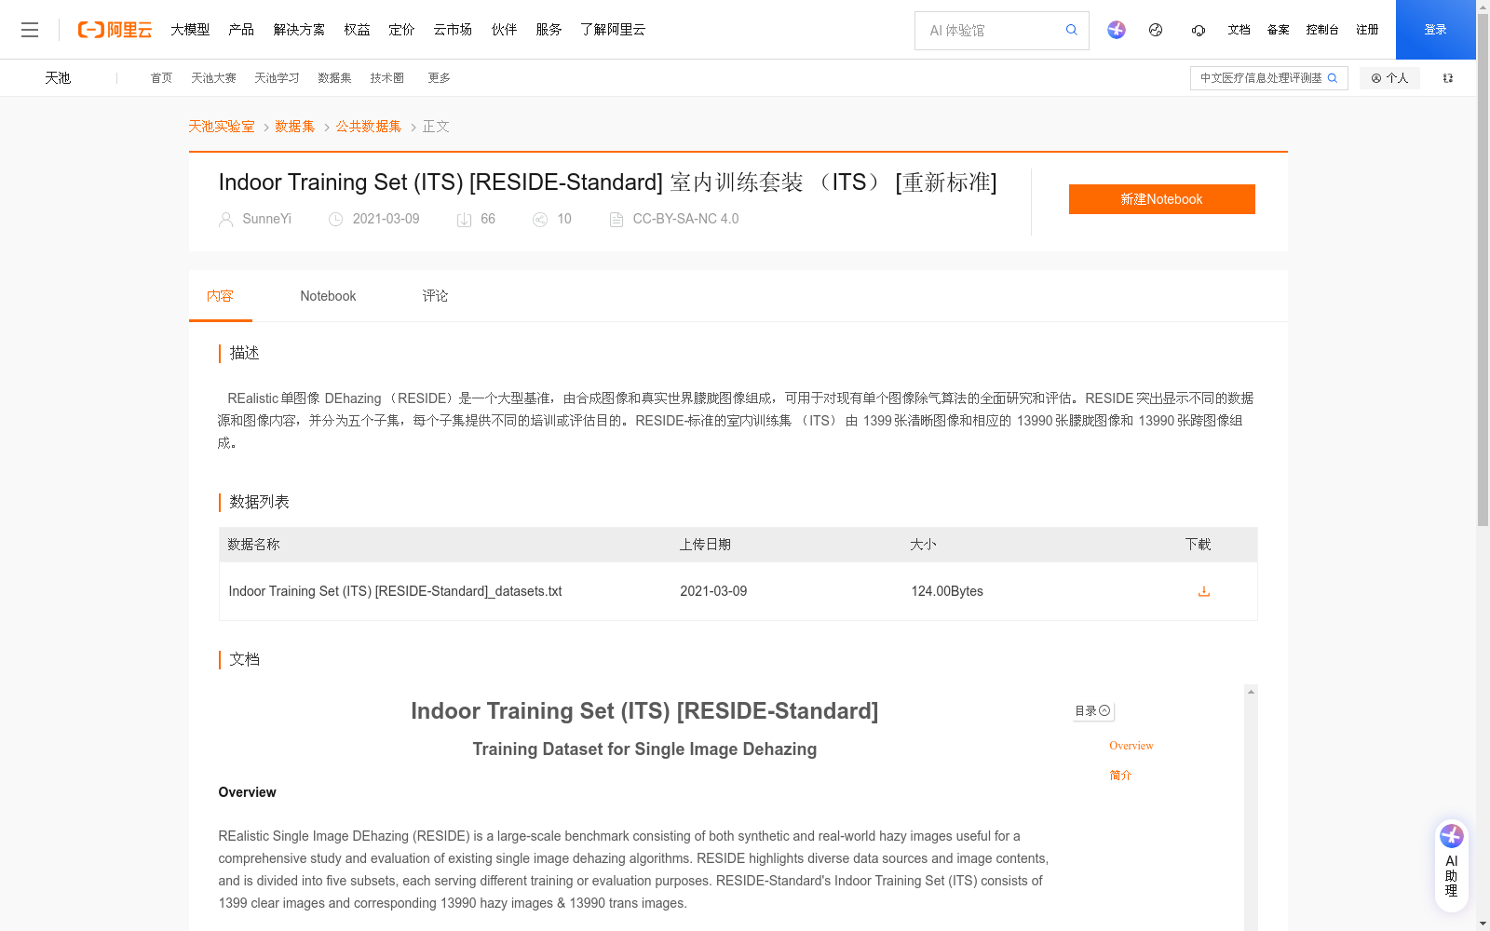
Task: Open the floating AI助理 widget
Action: pos(1452,865)
